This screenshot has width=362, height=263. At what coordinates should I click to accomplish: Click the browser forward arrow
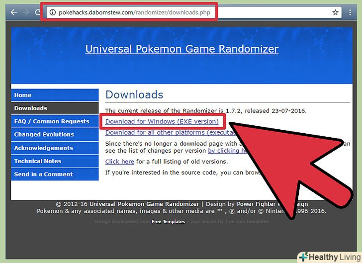coord(26,12)
